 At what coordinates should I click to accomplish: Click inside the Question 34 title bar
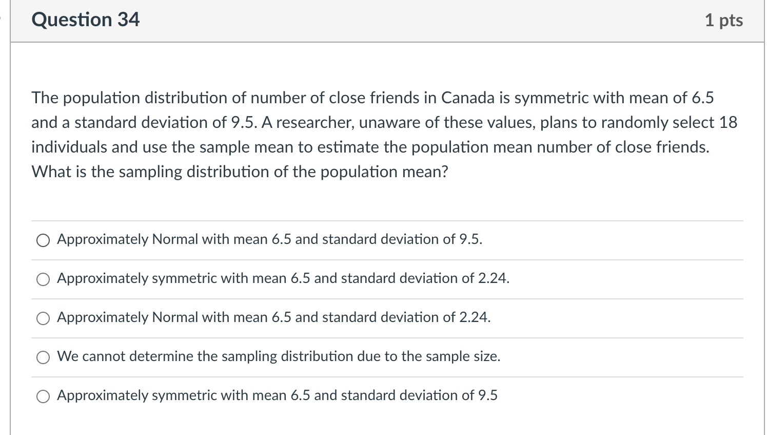359,20
